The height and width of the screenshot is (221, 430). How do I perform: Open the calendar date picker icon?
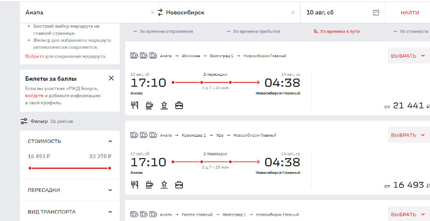(x=376, y=12)
